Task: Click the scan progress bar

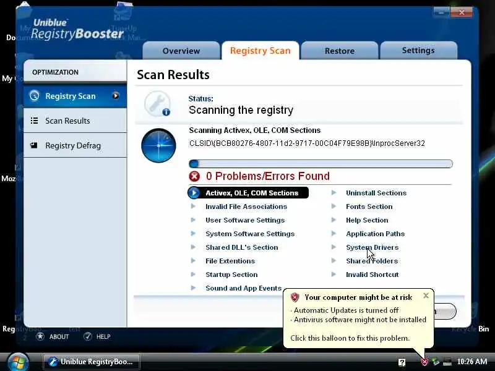Action: pyautogui.click(x=321, y=164)
